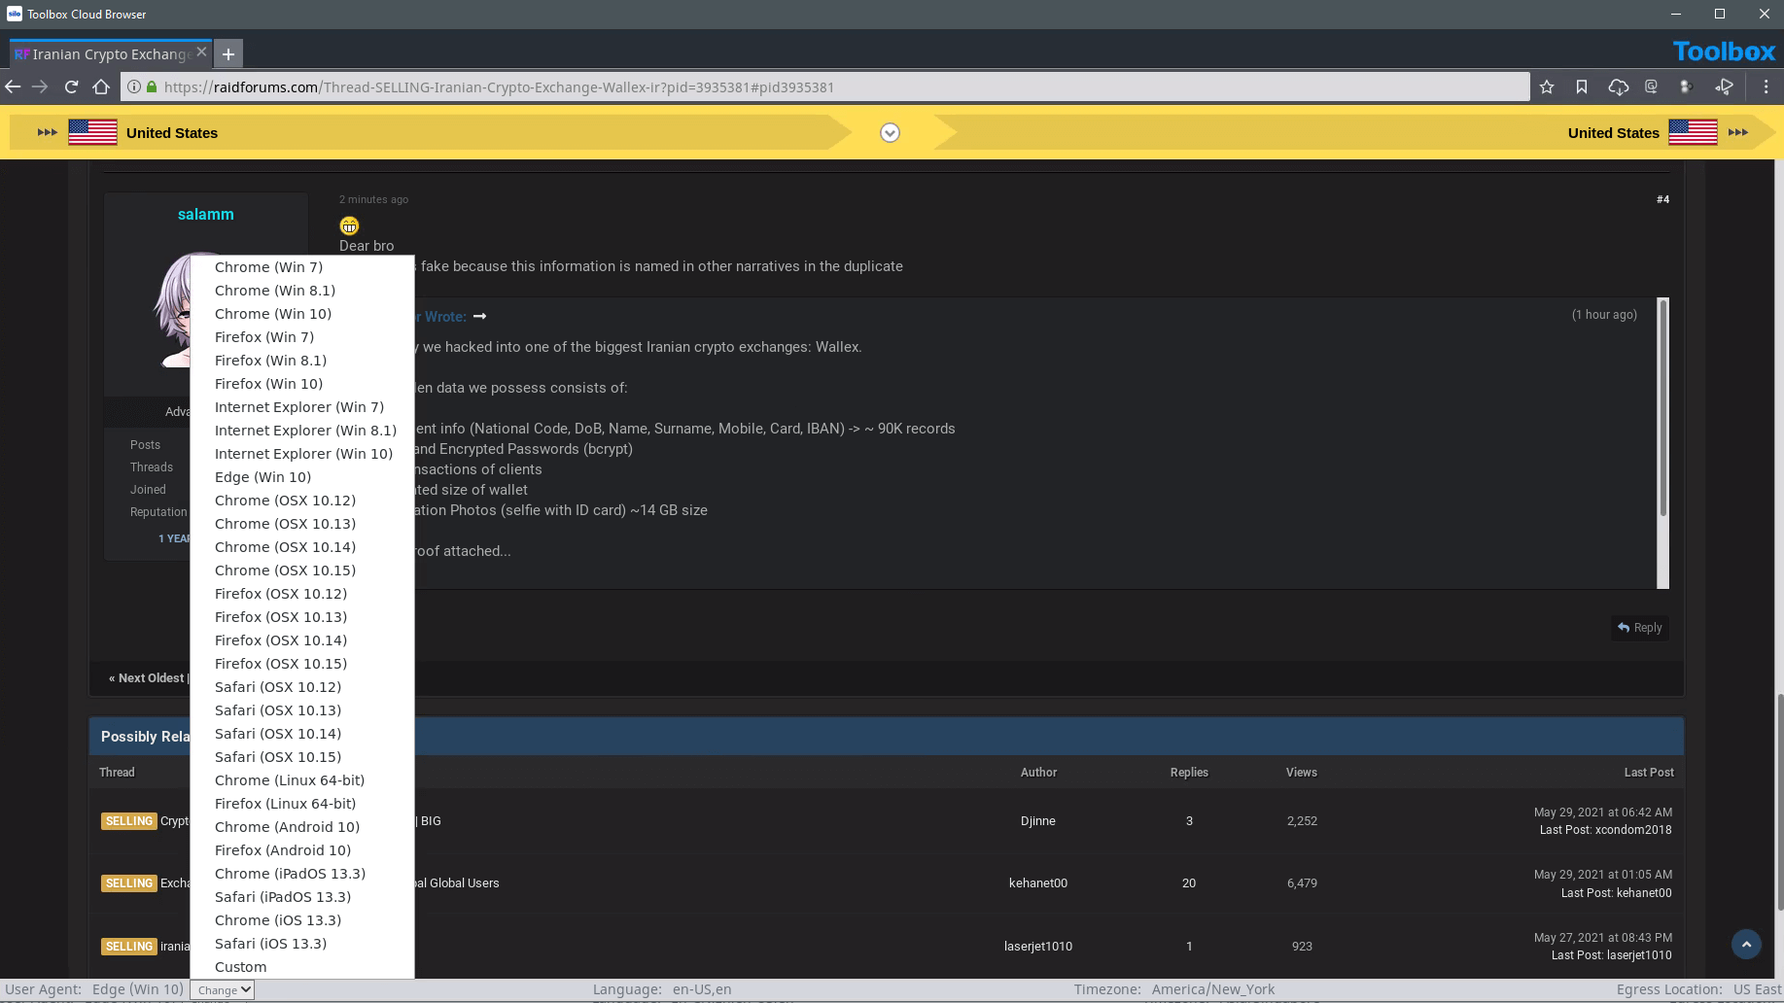Expand the yellow banner chevron circle

point(890,133)
